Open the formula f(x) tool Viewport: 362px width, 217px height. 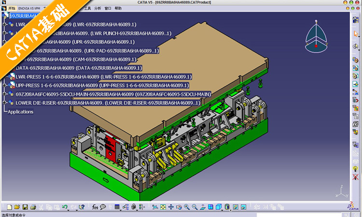95,207
